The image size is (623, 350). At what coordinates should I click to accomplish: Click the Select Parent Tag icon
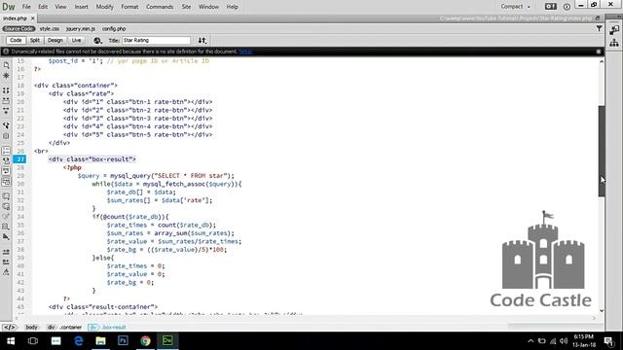tap(6, 125)
